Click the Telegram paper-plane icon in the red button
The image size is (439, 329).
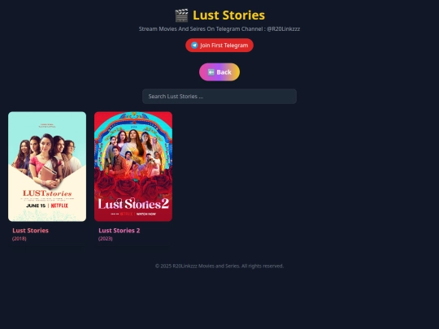click(x=194, y=45)
